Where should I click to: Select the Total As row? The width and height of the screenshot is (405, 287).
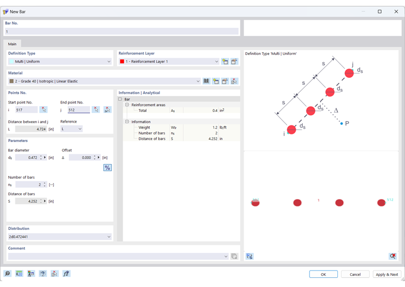click(182, 110)
